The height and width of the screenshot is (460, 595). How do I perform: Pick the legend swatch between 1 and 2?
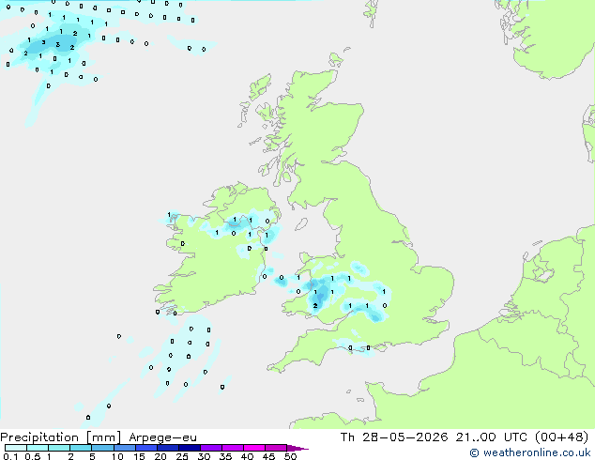point(59,448)
